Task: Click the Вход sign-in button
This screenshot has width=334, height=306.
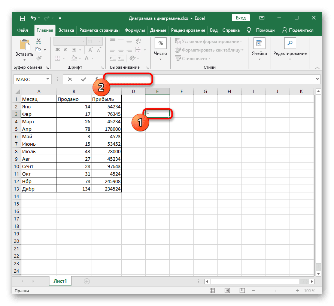Action: tap(240, 18)
